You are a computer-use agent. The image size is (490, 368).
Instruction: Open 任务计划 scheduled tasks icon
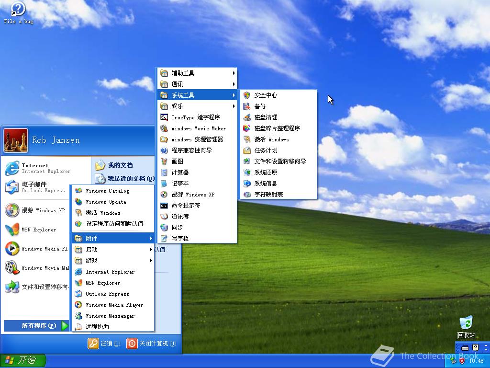[246, 150]
